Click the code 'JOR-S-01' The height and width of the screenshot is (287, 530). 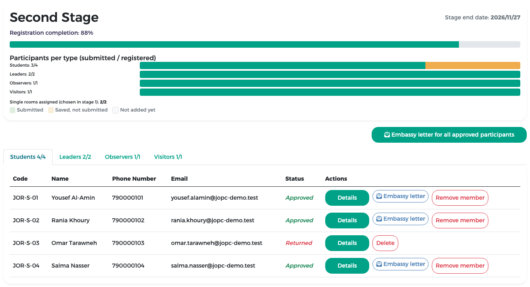pyautogui.click(x=25, y=198)
